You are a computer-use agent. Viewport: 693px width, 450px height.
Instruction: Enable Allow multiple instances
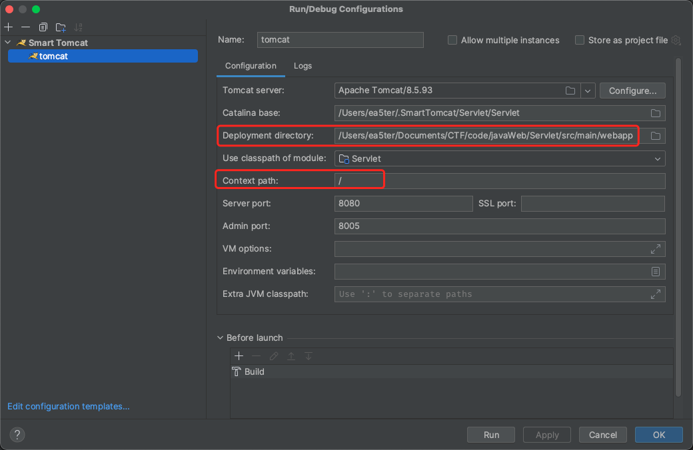pos(453,41)
